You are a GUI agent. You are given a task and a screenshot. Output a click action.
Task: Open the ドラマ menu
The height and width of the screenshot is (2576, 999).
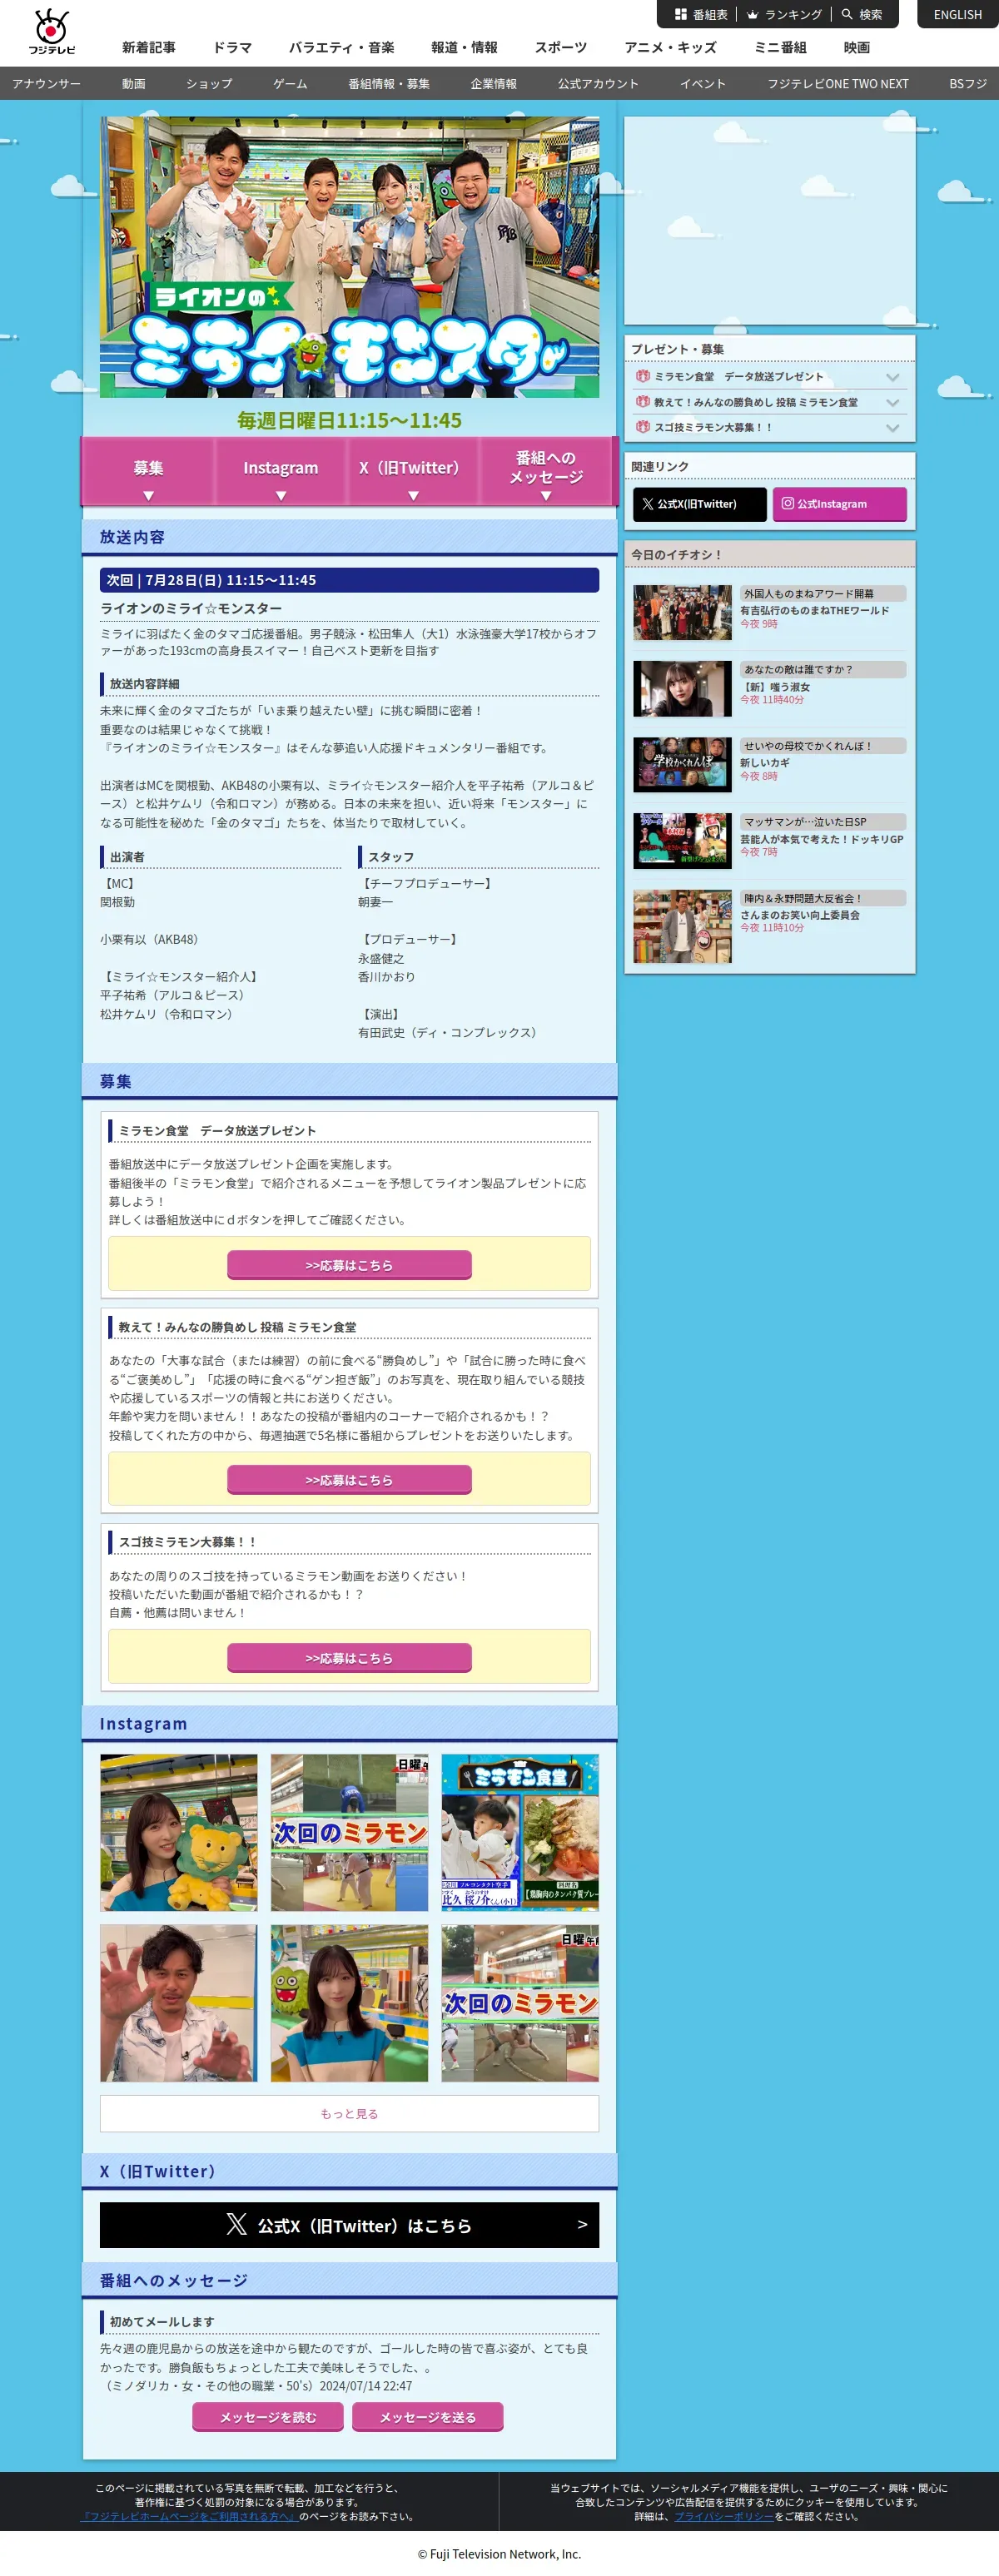click(x=232, y=47)
